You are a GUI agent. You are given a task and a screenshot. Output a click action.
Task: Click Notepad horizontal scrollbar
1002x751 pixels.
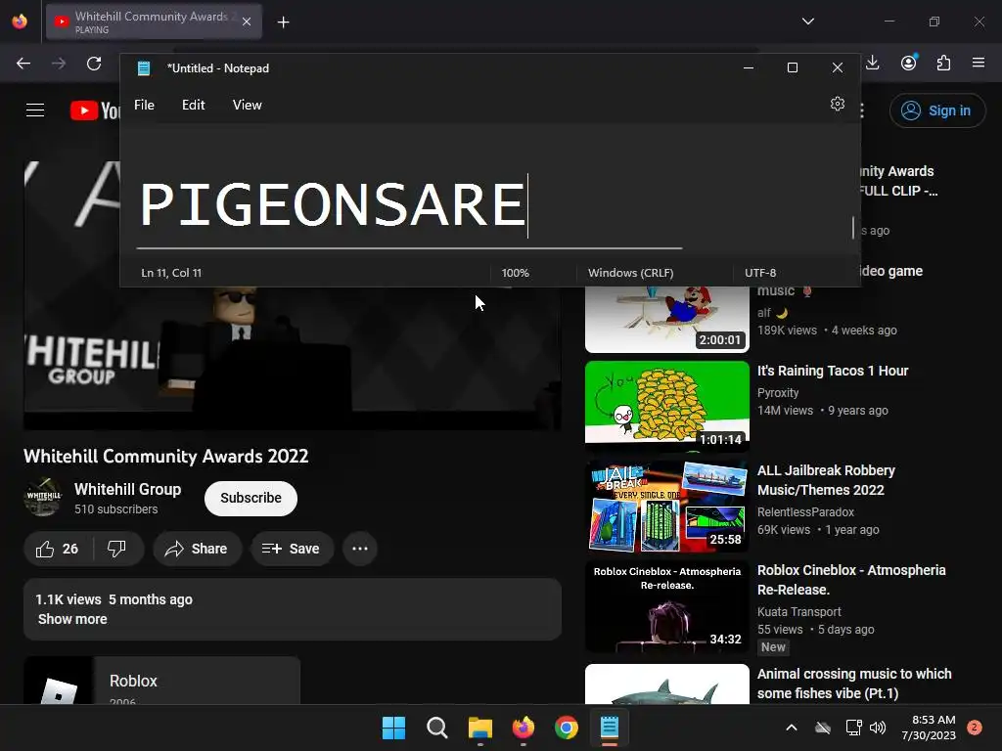tap(410, 247)
